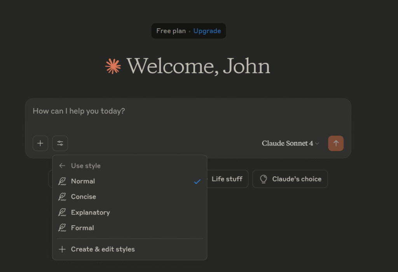Click the quill icon beside Normal

point(62,181)
